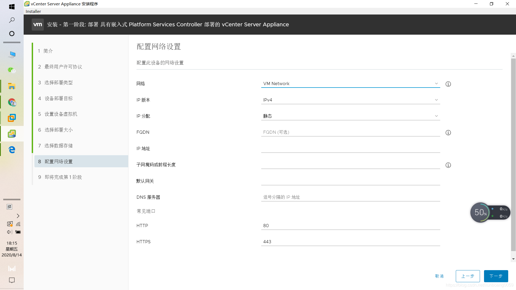The width and height of the screenshot is (516, 290).
Task: Click the Next step button
Action: (x=496, y=276)
